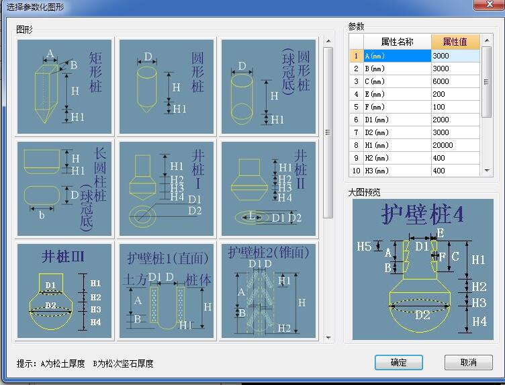
Task: Select the H3 (mm) property name
Action: (398, 171)
